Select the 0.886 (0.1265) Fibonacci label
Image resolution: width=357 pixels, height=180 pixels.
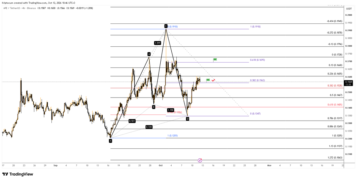coord(335,126)
